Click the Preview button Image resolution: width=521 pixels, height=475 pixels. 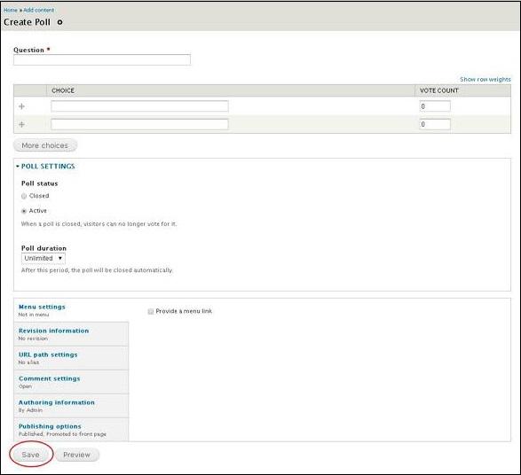pos(76,455)
